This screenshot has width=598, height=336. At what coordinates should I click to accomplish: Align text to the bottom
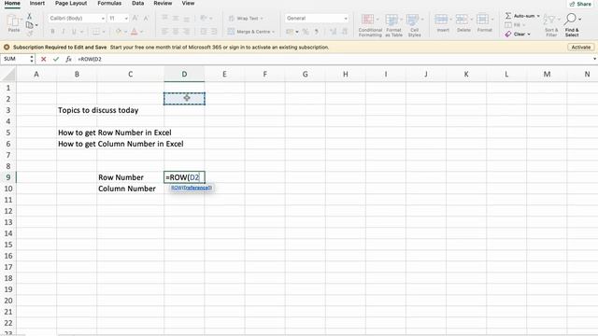[186, 18]
